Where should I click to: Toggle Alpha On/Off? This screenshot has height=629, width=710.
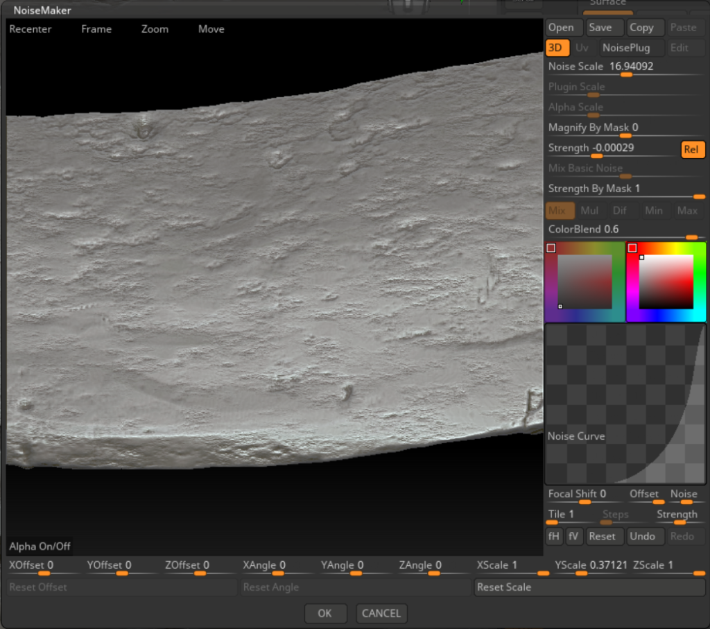pyautogui.click(x=40, y=546)
